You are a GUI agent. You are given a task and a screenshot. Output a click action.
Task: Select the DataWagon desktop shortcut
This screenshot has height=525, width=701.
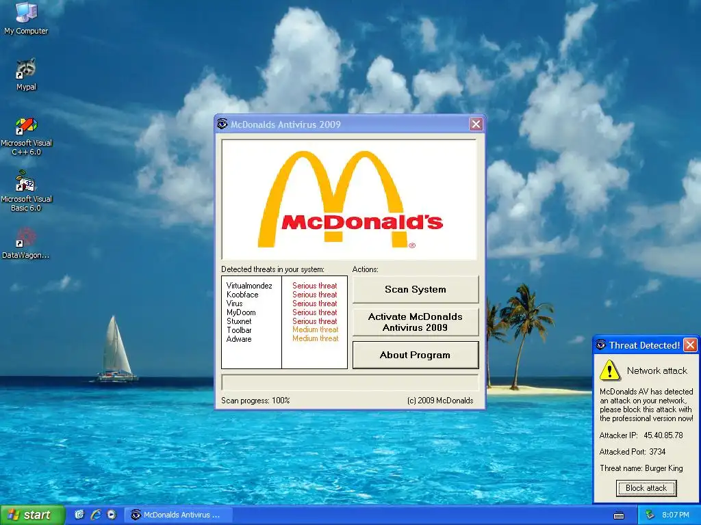tap(26, 243)
